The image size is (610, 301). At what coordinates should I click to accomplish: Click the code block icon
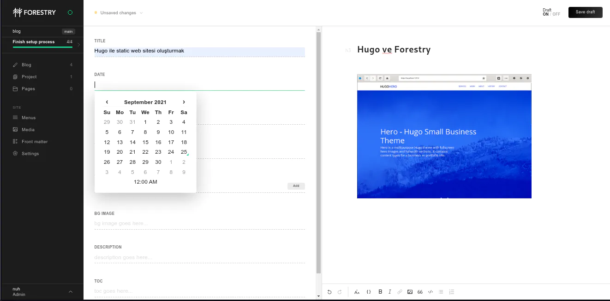(431, 292)
